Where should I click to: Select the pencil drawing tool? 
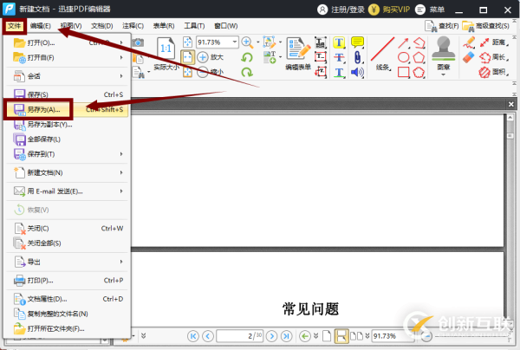pyautogui.click(x=469, y=42)
